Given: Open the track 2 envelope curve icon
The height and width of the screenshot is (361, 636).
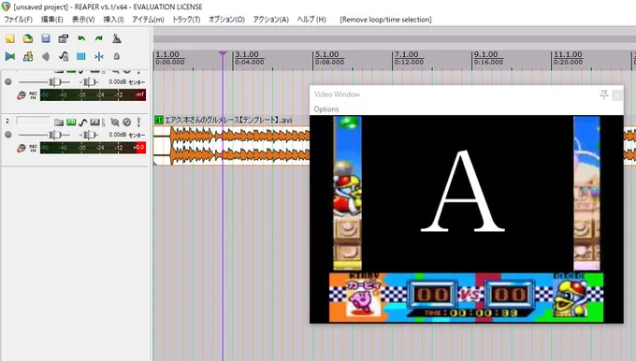Looking at the screenshot, I should pyautogui.click(x=82, y=123).
